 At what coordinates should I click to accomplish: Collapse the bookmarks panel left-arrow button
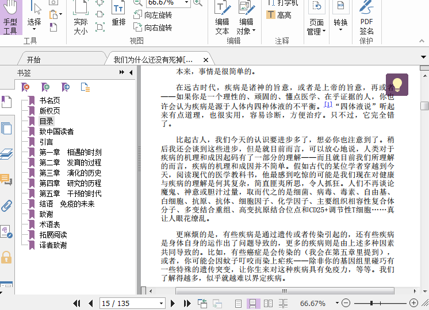(131, 72)
